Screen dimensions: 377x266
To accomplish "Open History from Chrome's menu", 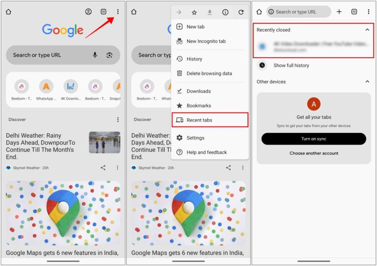I will [x=194, y=59].
